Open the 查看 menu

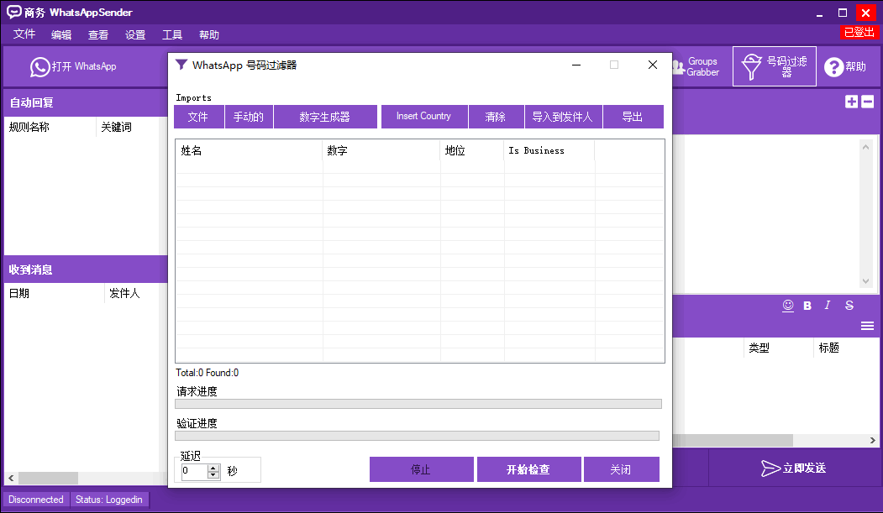click(x=98, y=35)
